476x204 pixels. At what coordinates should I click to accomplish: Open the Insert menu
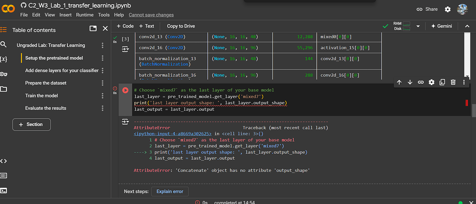pos(66,15)
